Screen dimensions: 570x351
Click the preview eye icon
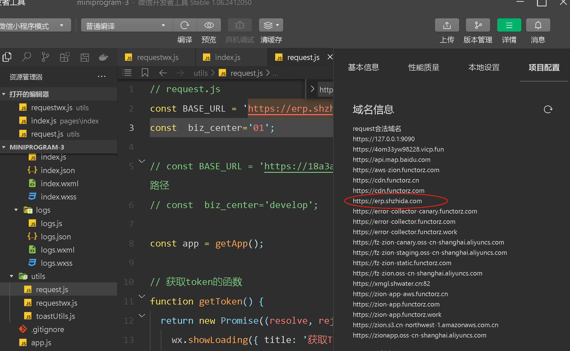pos(209,25)
